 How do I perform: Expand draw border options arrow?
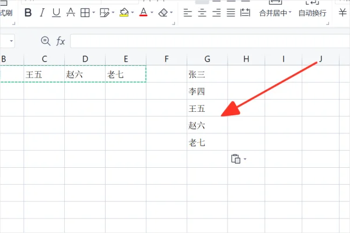click(113, 12)
